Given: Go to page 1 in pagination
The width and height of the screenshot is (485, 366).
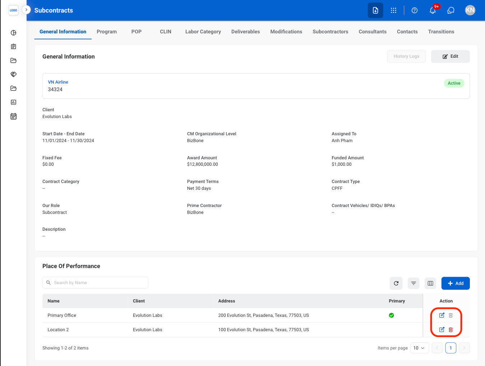Looking at the screenshot, I should 451,348.
